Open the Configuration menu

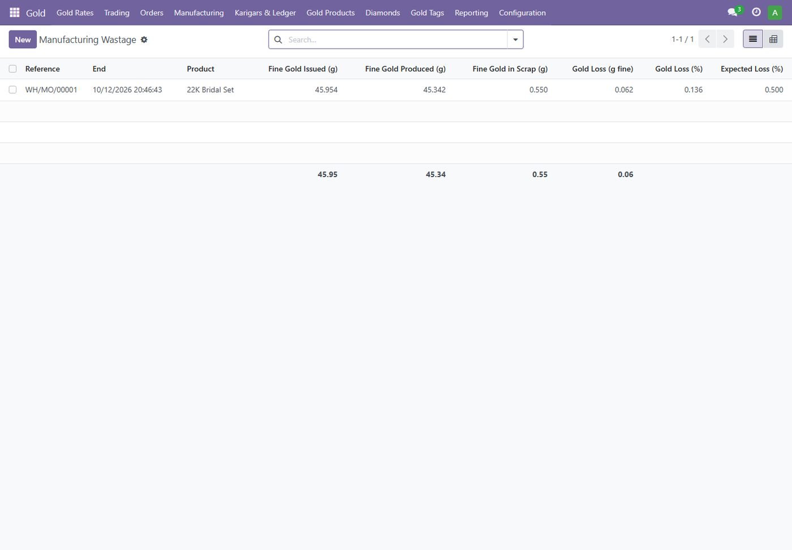click(x=522, y=12)
